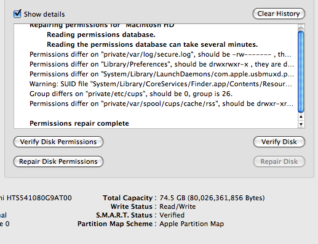Click the Apple Partition Map value
318x244 pixels.
click(192, 224)
